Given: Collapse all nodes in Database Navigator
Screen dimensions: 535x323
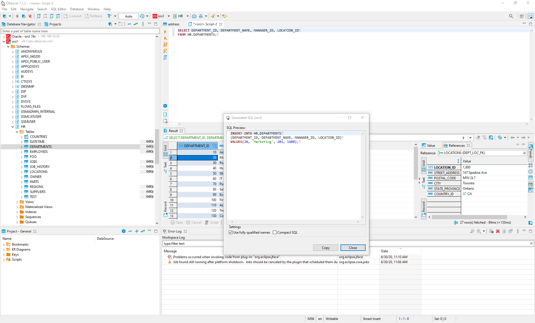Looking at the screenshot, I should (x=129, y=24).
